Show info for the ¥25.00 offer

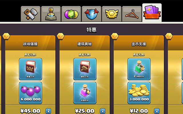103,111
